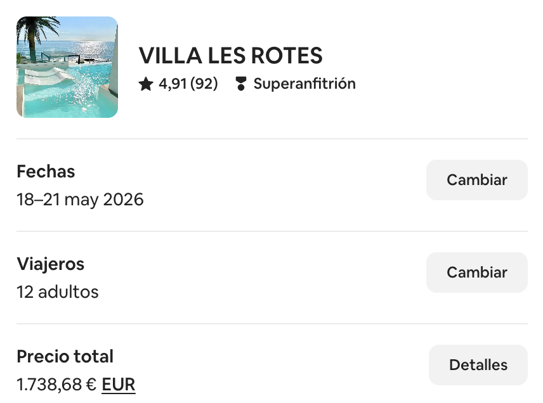
Task: Click the star rating icon
Action: coord(145,83)
